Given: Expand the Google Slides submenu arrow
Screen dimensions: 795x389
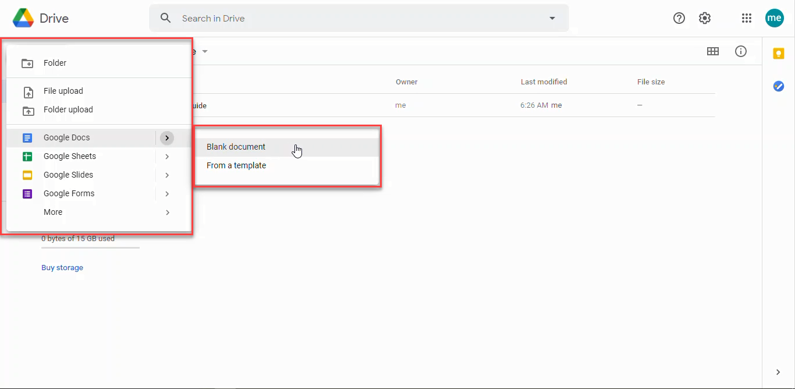Looking at the screenshot, I should pos(167,175).
